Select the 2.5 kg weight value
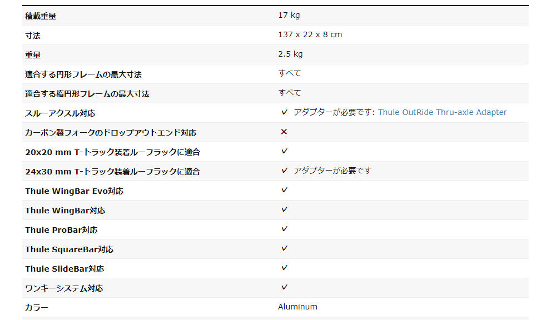 (290, 54)
